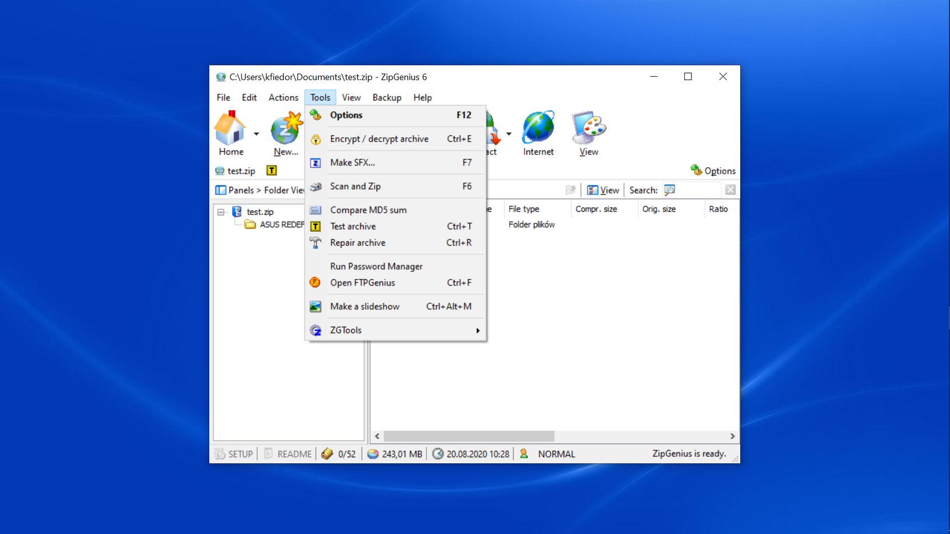Click the Options link under the toolbar

(x=713, y=170)
